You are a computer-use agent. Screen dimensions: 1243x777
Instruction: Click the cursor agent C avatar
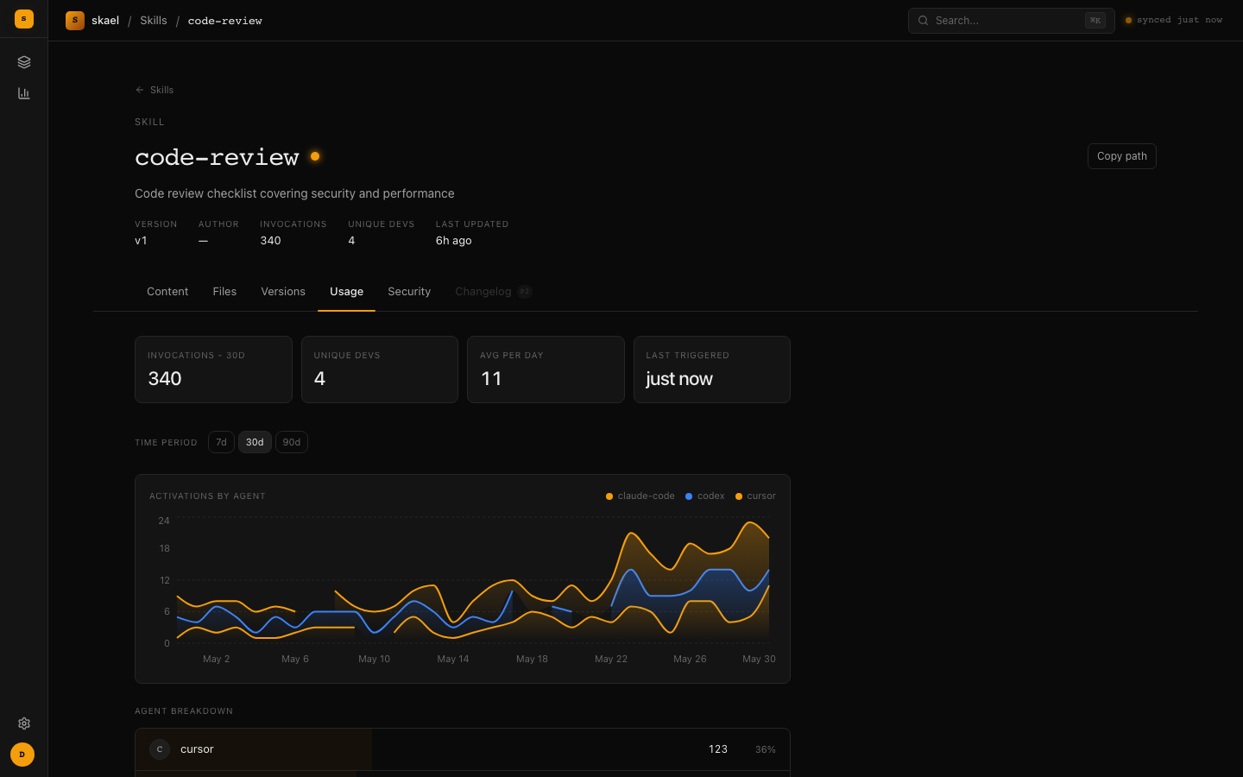pyautogui.click(x=160, y=749)
